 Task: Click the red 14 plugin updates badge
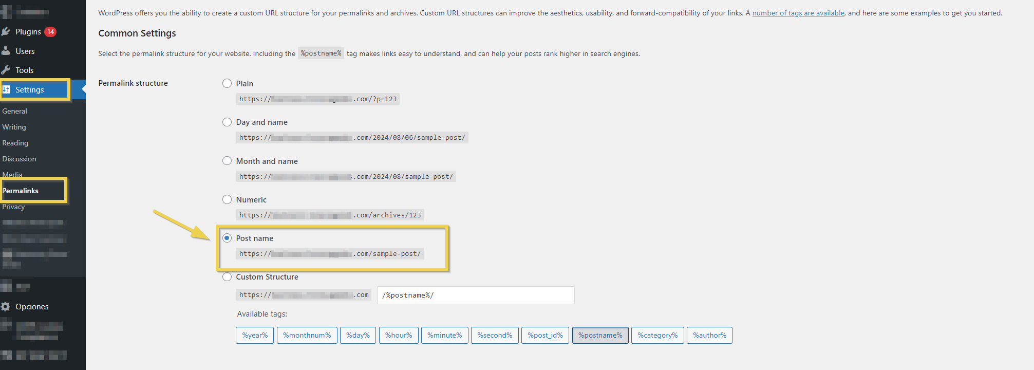[x=50, y=32]
